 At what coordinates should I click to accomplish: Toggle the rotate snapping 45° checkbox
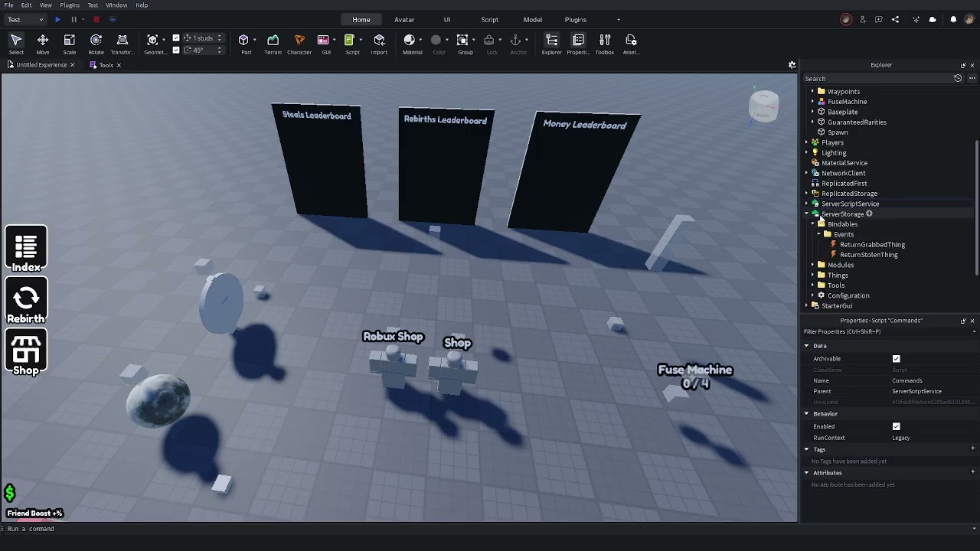coord(176,51)
